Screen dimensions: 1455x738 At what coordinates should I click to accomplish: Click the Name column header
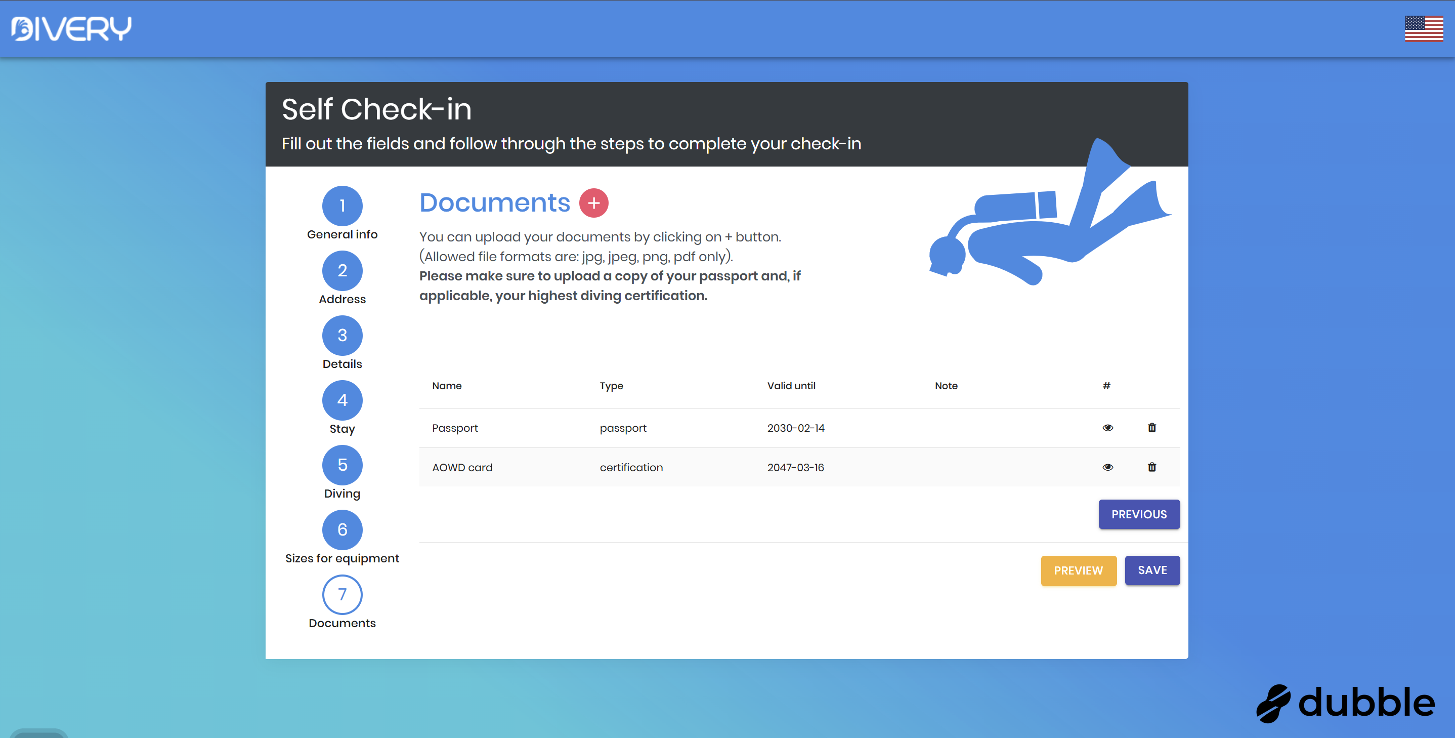447,386
